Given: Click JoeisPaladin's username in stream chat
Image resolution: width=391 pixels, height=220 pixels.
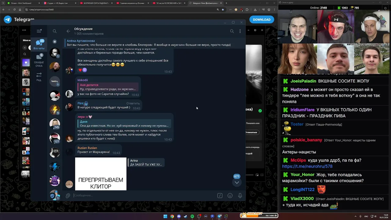Looking at the screenshot, I should pyautogui.click(x=303, y=81).
